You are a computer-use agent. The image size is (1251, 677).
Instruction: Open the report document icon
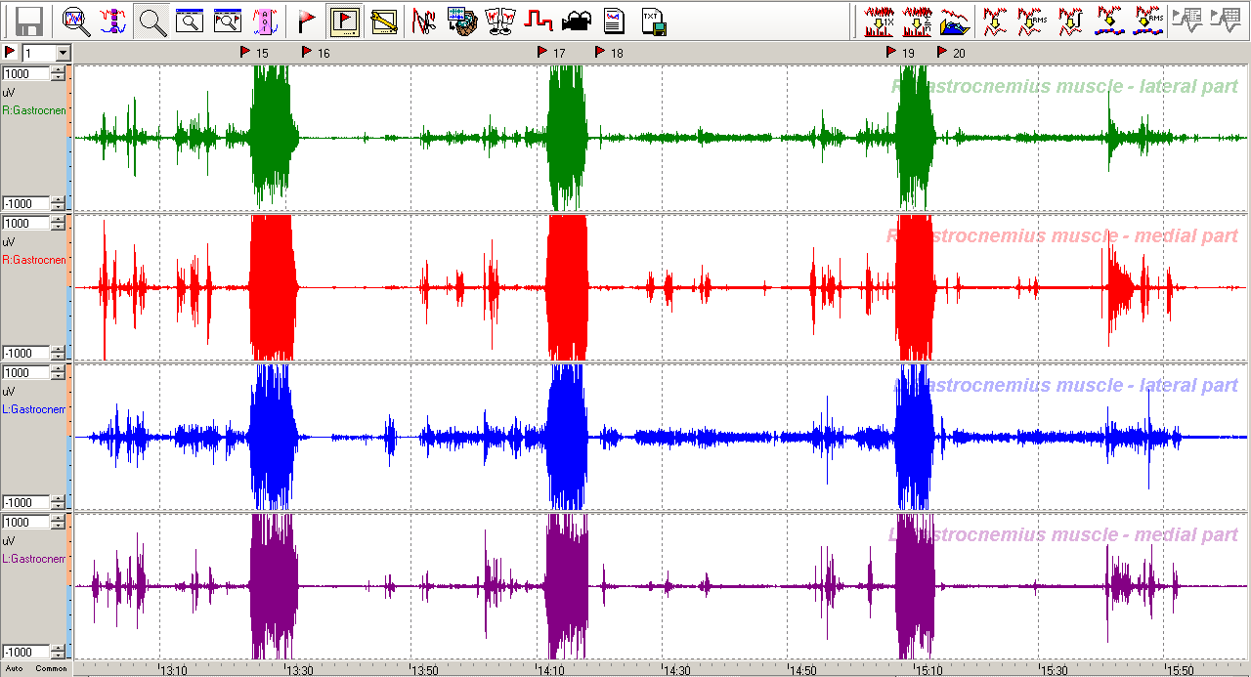(614, 21)
